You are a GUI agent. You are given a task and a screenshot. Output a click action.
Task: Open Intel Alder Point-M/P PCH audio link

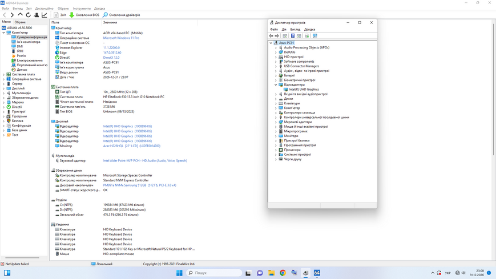click(145, 161)
